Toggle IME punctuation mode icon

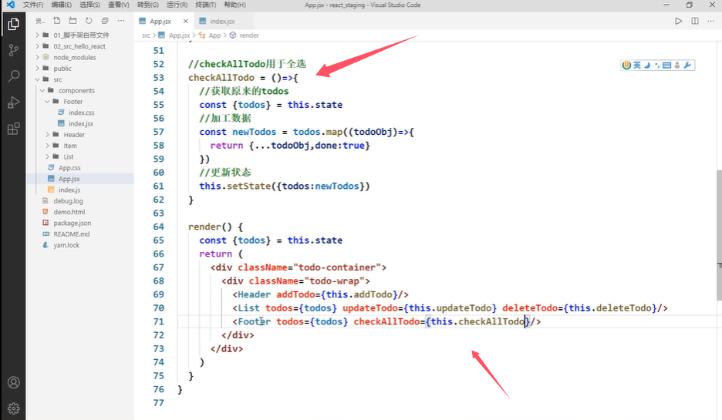point(657,66)
